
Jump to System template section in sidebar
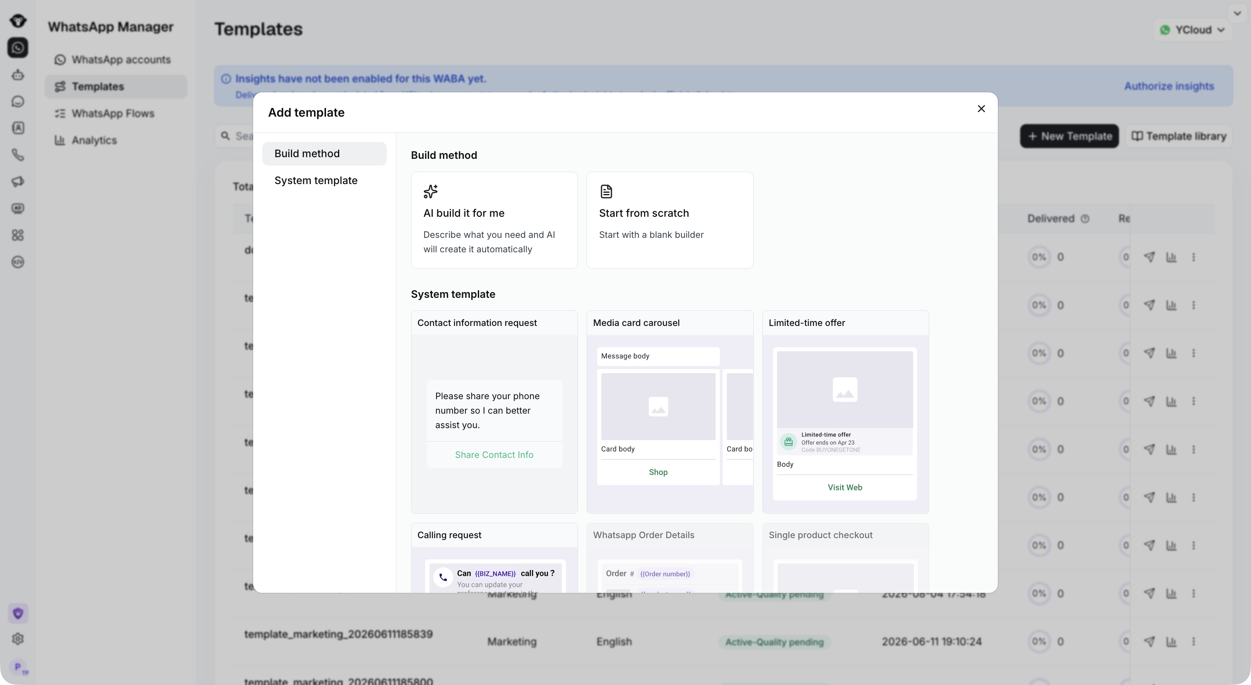point(324,181)
